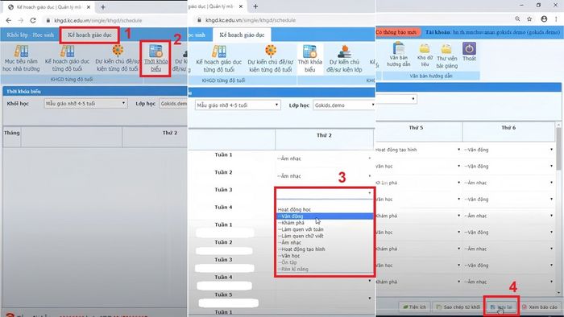The width and height of the screenshot is (564, 317).
Task: Select Ôn tập option in list
Action: point(325,262)
